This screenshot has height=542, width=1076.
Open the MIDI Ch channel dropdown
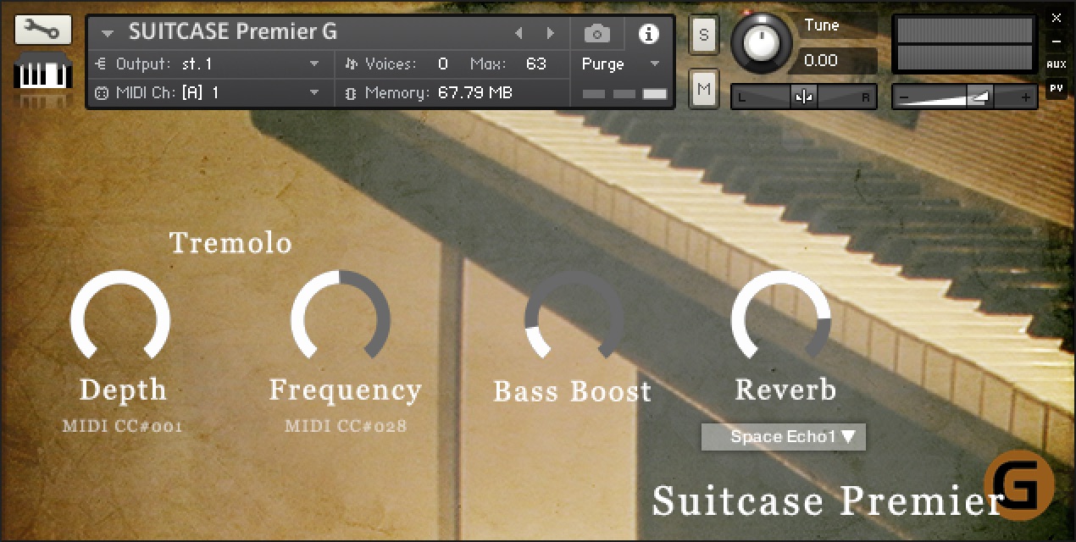314,93
